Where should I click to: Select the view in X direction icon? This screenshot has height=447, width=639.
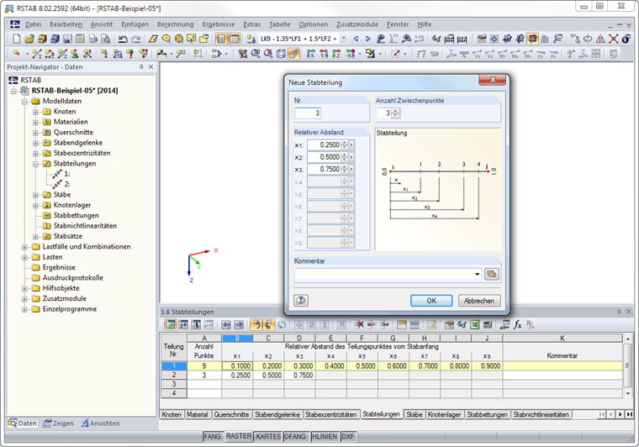pos(310,54)
